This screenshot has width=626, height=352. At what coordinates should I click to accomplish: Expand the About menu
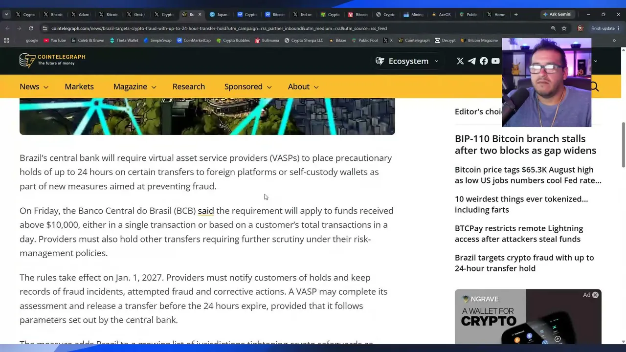point(303,87)
